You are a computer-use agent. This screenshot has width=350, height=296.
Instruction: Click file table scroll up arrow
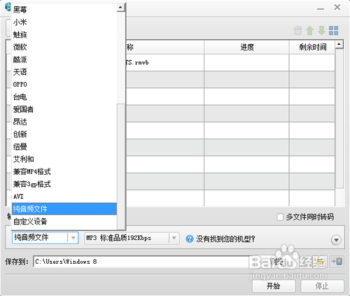[x=339, y=45]
